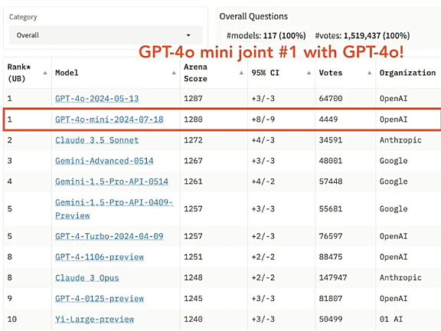Select votes count 81807

[331, 298]
